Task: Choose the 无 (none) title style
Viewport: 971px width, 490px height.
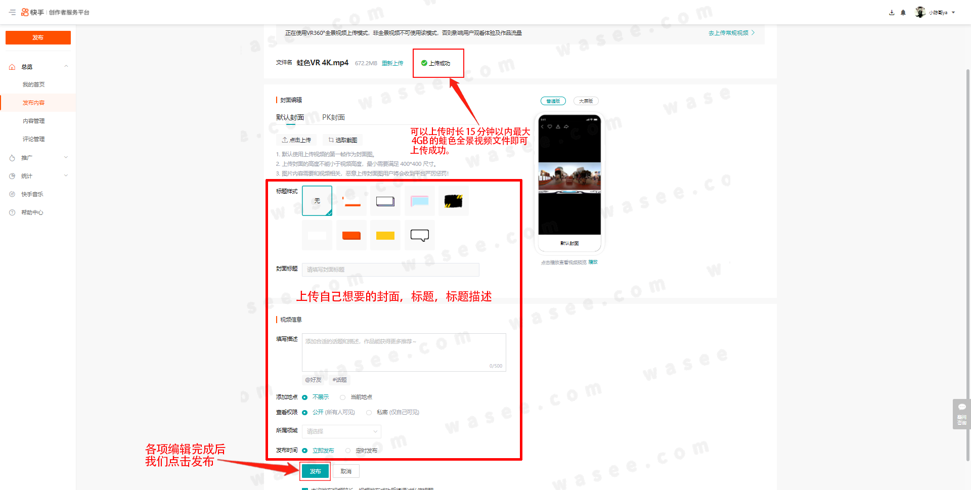Action: pos(317,201)
